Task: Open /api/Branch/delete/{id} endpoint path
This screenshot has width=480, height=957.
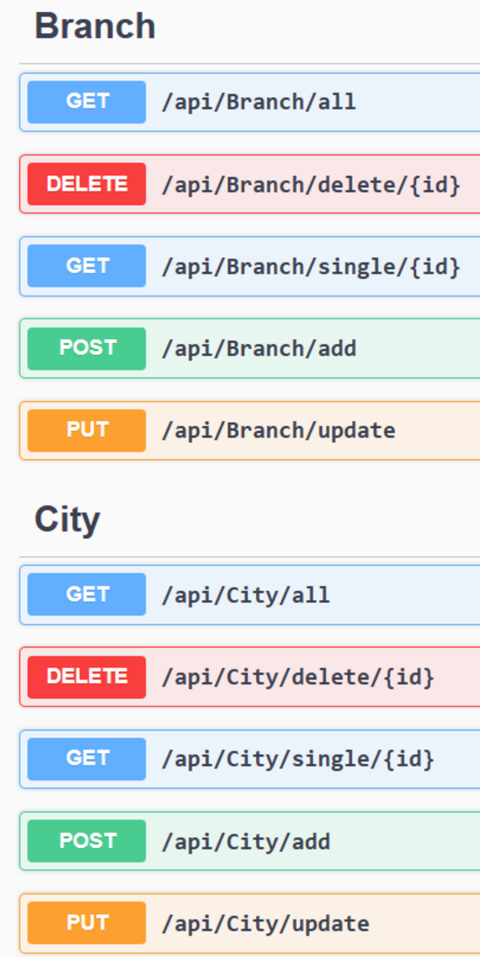Action: (x=311, y=185)
